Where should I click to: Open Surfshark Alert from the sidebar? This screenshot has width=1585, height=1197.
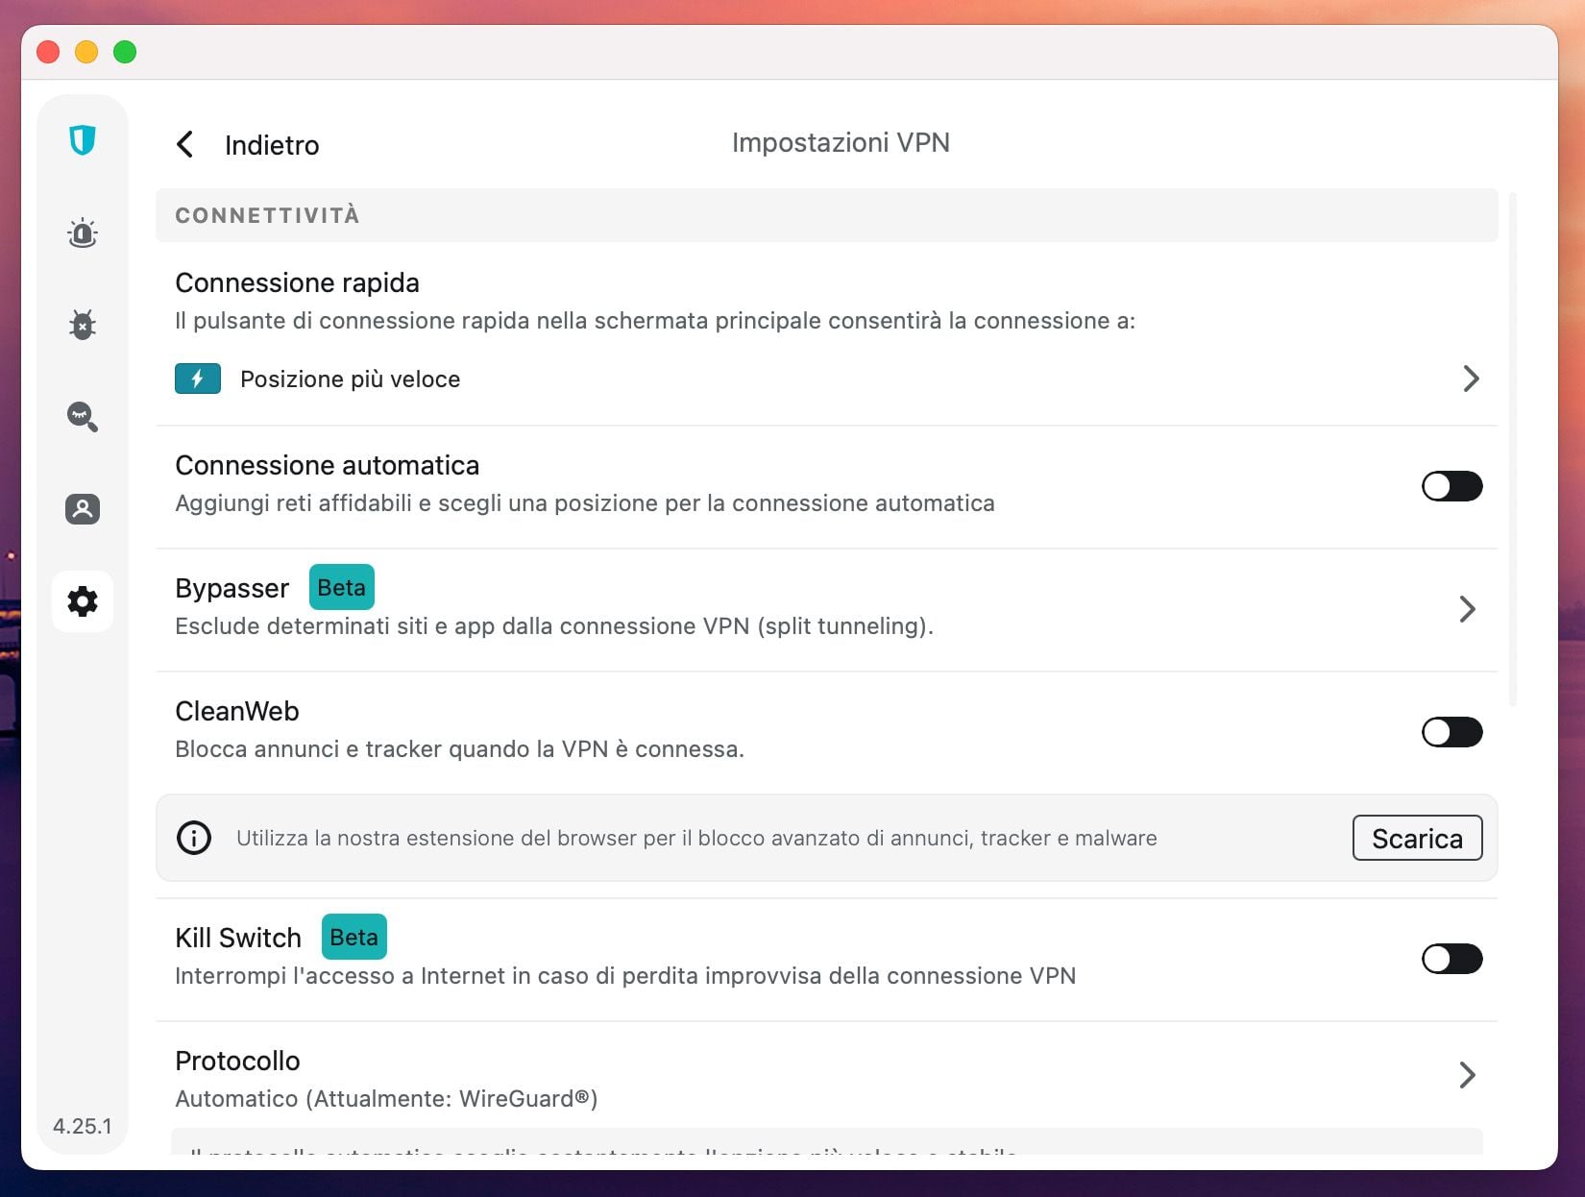[83, 232]
